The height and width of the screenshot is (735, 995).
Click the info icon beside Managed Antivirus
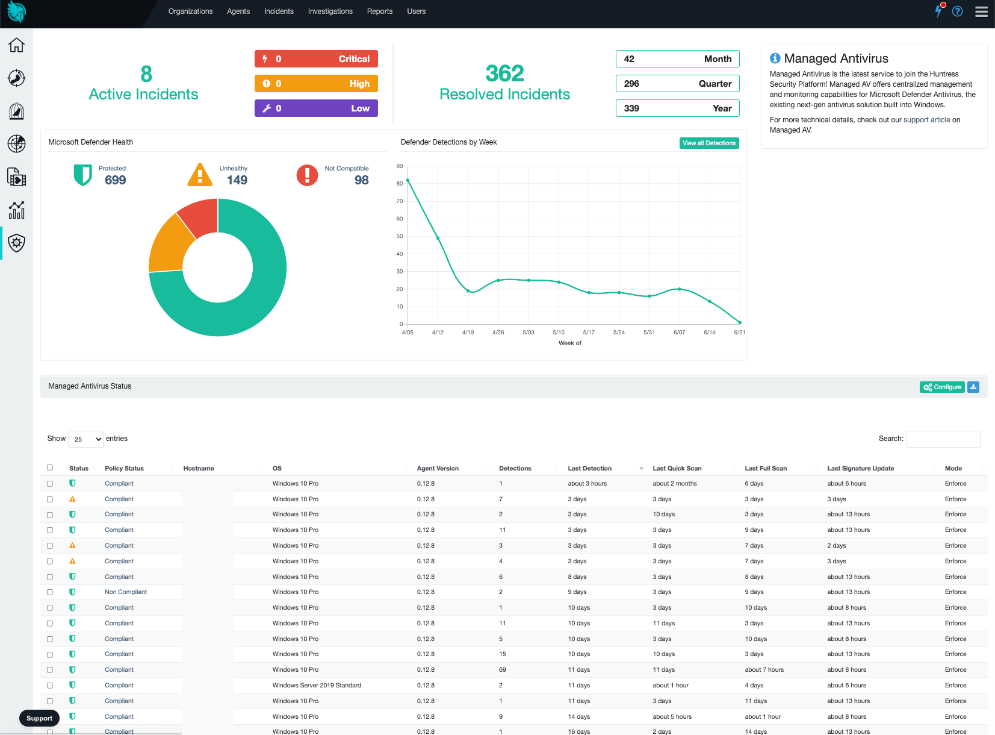point(775,58)
